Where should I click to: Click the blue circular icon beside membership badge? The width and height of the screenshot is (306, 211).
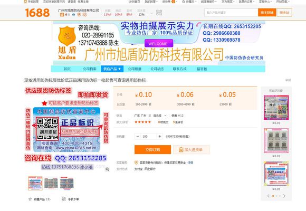click(x=73, y=15)
